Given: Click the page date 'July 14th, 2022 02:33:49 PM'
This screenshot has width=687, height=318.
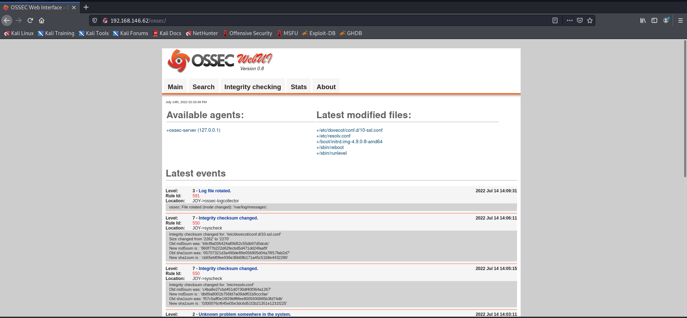Looking at the screenshot, I should point(186,102).
